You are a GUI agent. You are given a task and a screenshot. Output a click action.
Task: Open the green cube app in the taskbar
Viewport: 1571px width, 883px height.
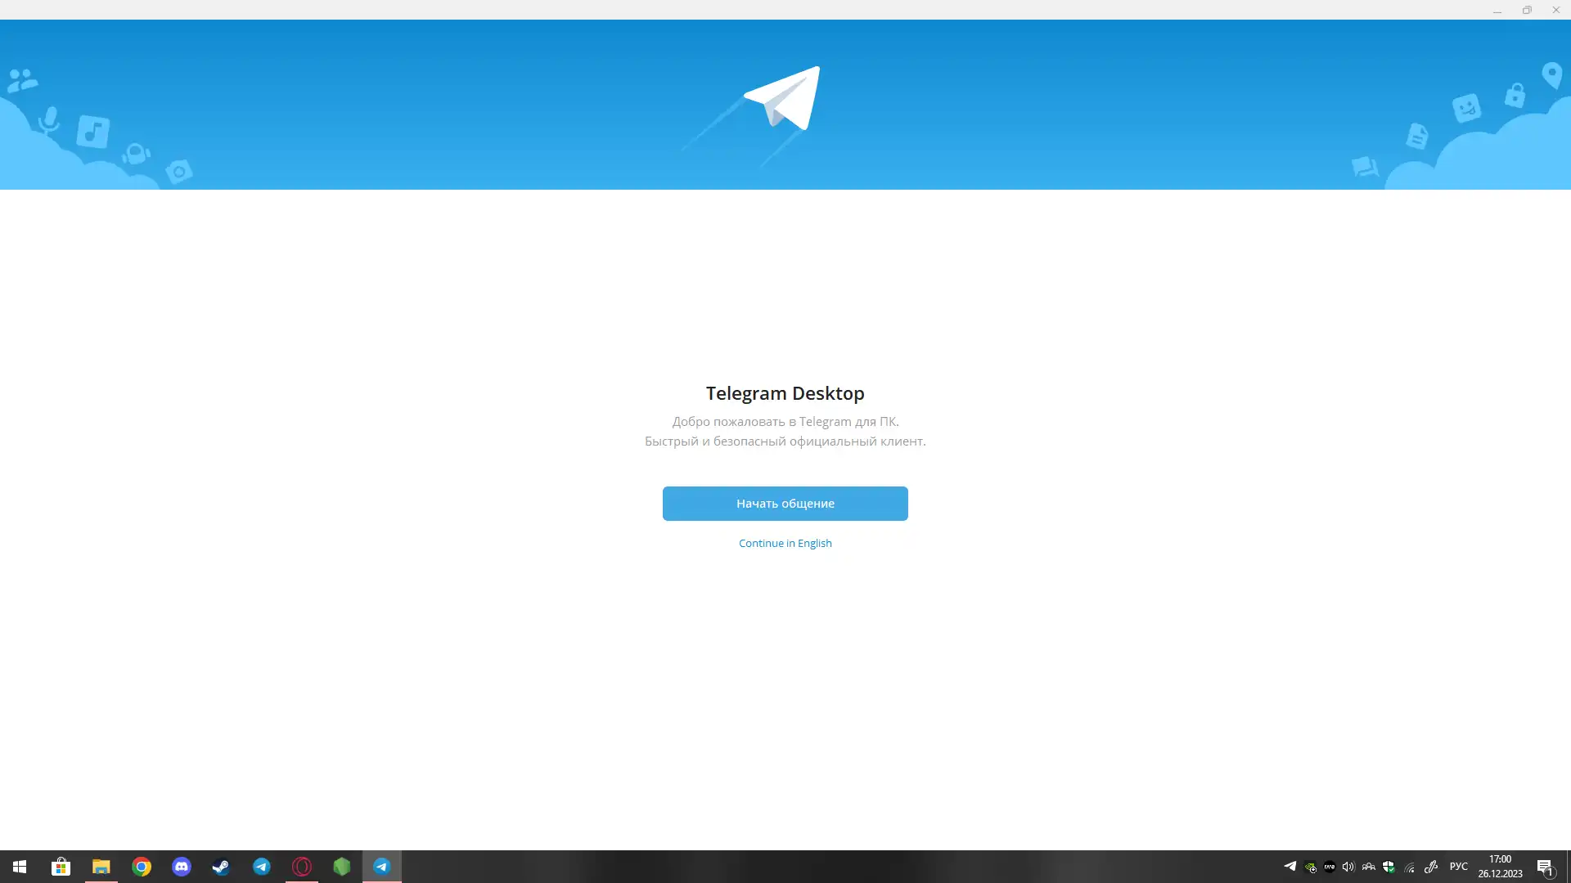[341, 867]
